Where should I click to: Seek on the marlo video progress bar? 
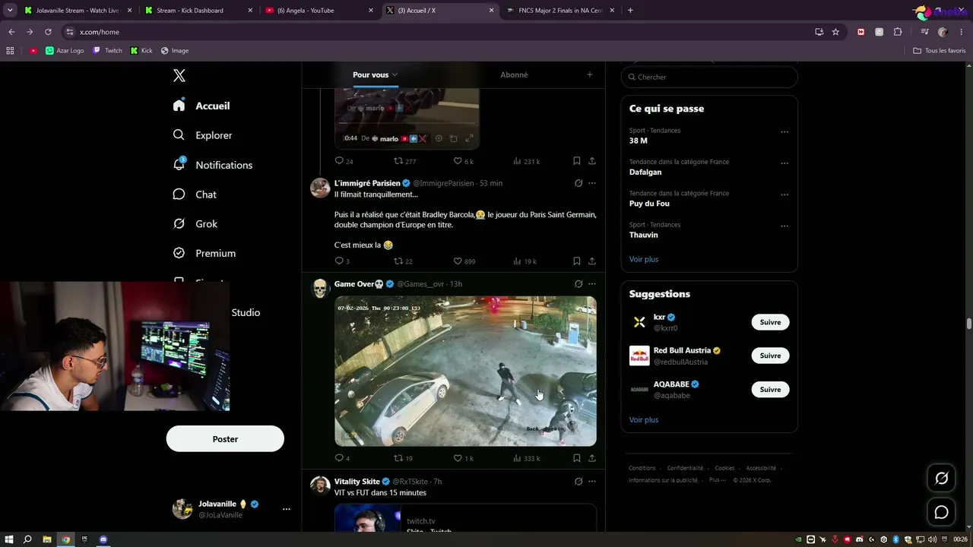tap(407, 123)
